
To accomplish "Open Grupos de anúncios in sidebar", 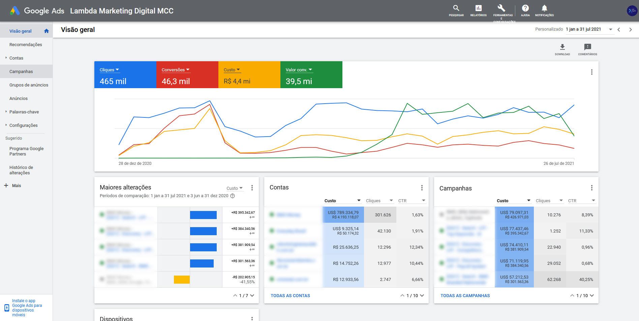I will (26, 85).
